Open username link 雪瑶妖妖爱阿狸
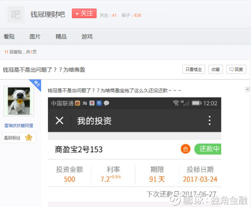251x207 pixels. pyautogui.click(x=19, y=126)
